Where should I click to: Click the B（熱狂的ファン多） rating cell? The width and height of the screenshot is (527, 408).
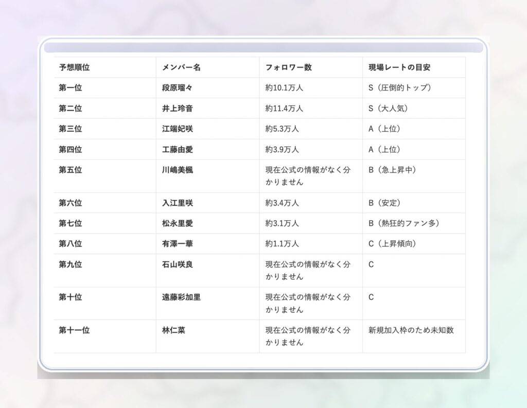[403, 223]
